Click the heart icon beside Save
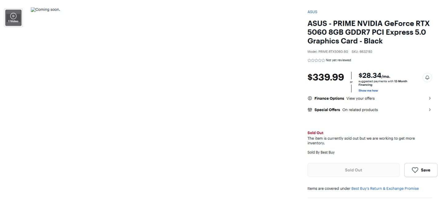This screenshot has height=207, width=448. pyautogui.click(x=415, y=170)
